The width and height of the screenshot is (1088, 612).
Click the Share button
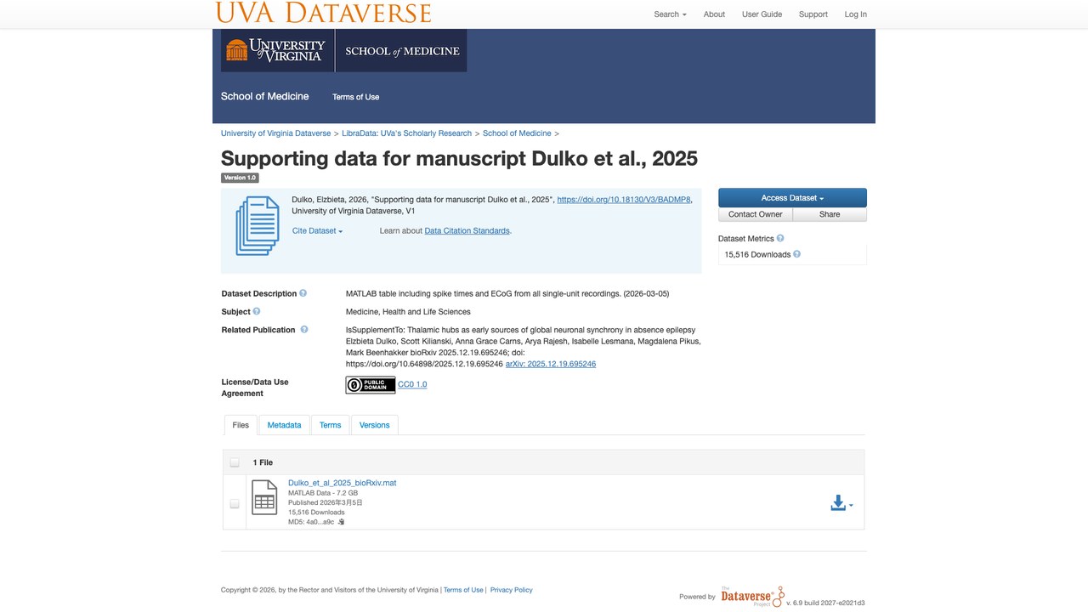click(830, 214)
